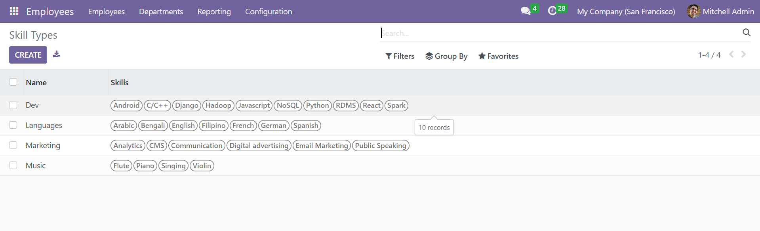Viewport: 760px width, 231px height.
Task: Click the Skill Types breadcrumb title
Action: point(33,35)
